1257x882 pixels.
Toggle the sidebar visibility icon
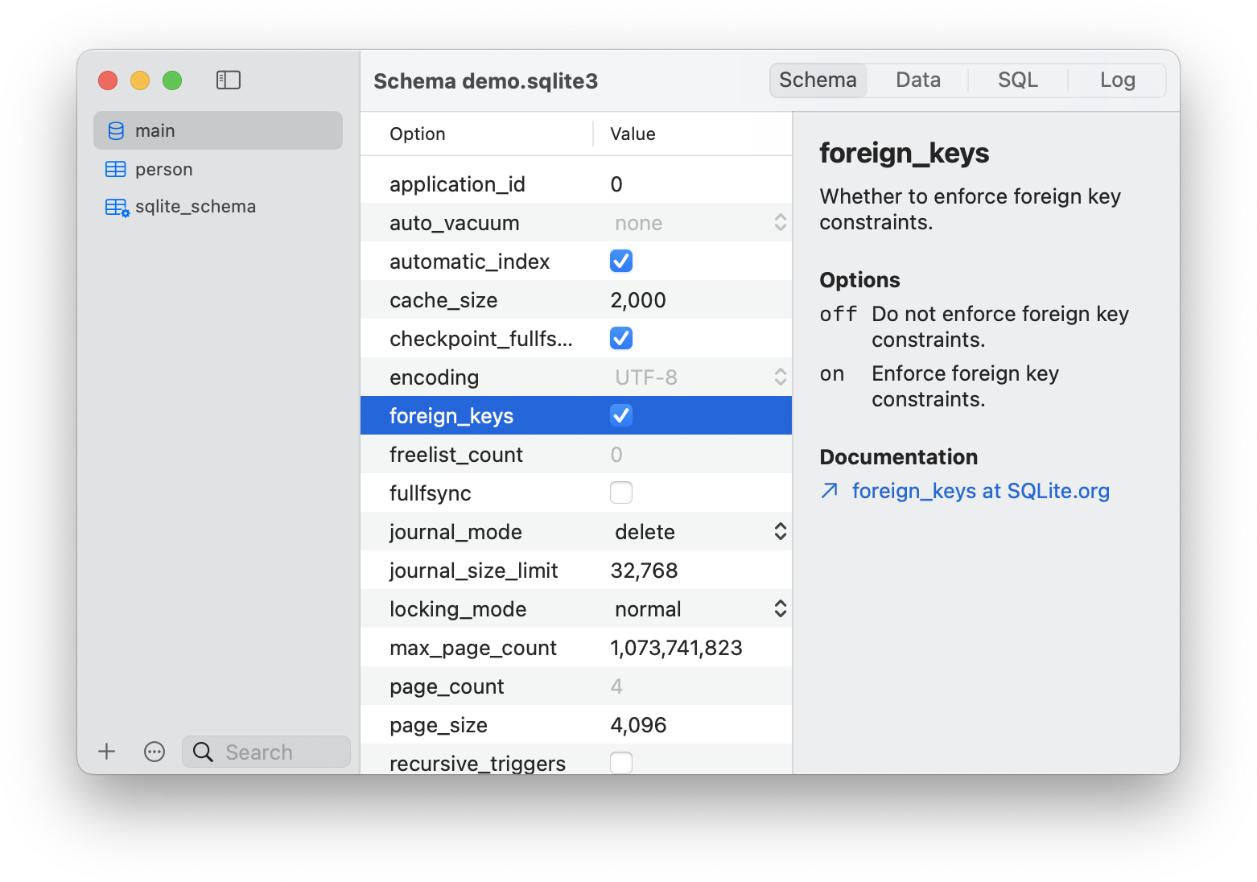point(229,80)
